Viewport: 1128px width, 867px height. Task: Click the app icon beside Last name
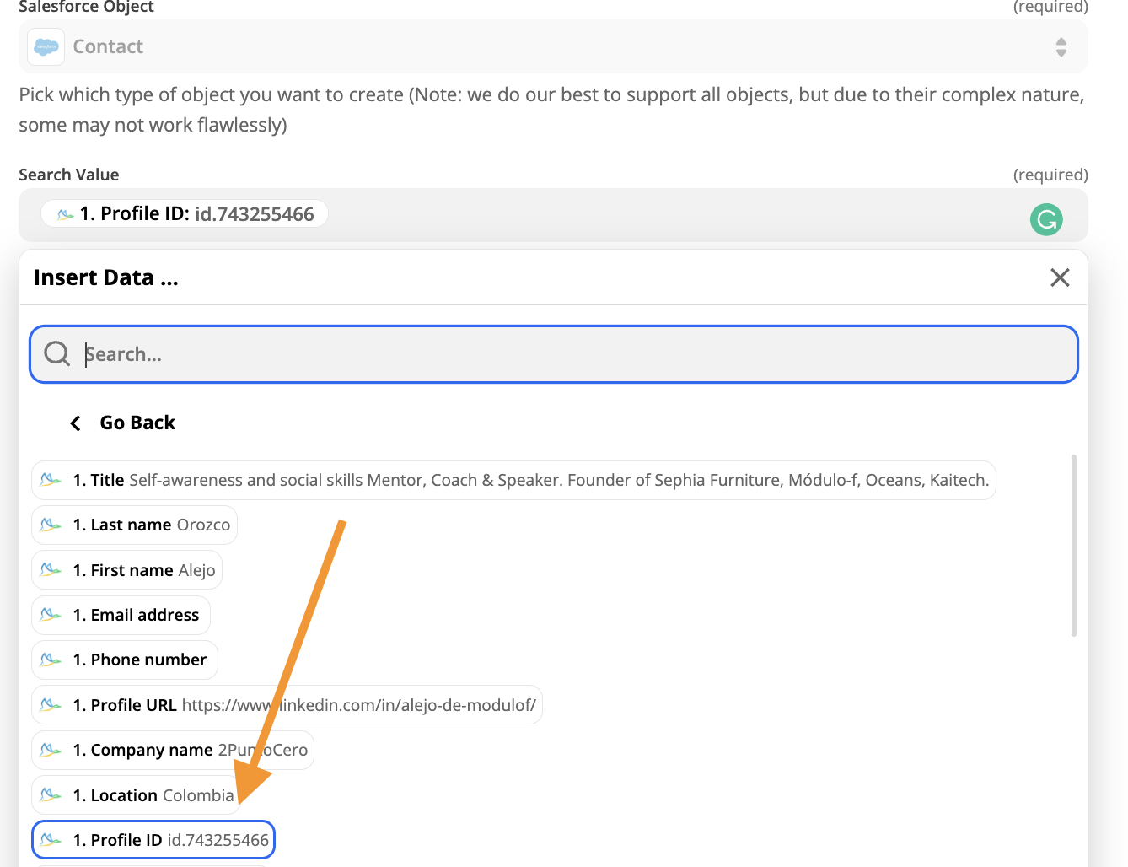(x=51, y=525)
